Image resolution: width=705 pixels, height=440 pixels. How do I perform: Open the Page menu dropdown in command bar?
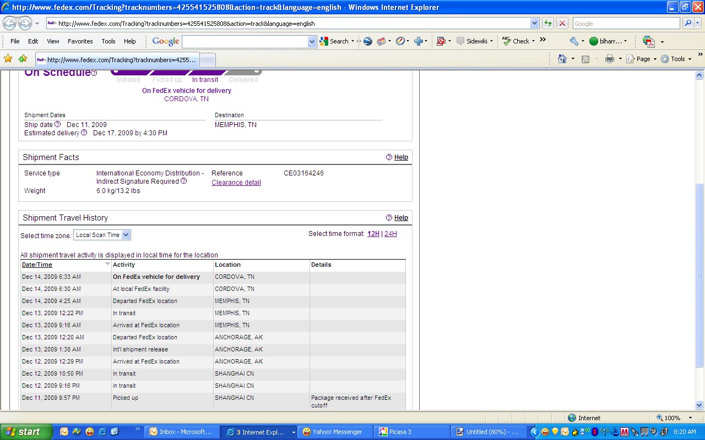[643, 59]
